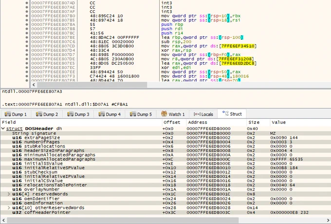Screen dimensions: 331x224
Task: Click the Dump 3 tab memory icon
Action: (x=70, y=114)
